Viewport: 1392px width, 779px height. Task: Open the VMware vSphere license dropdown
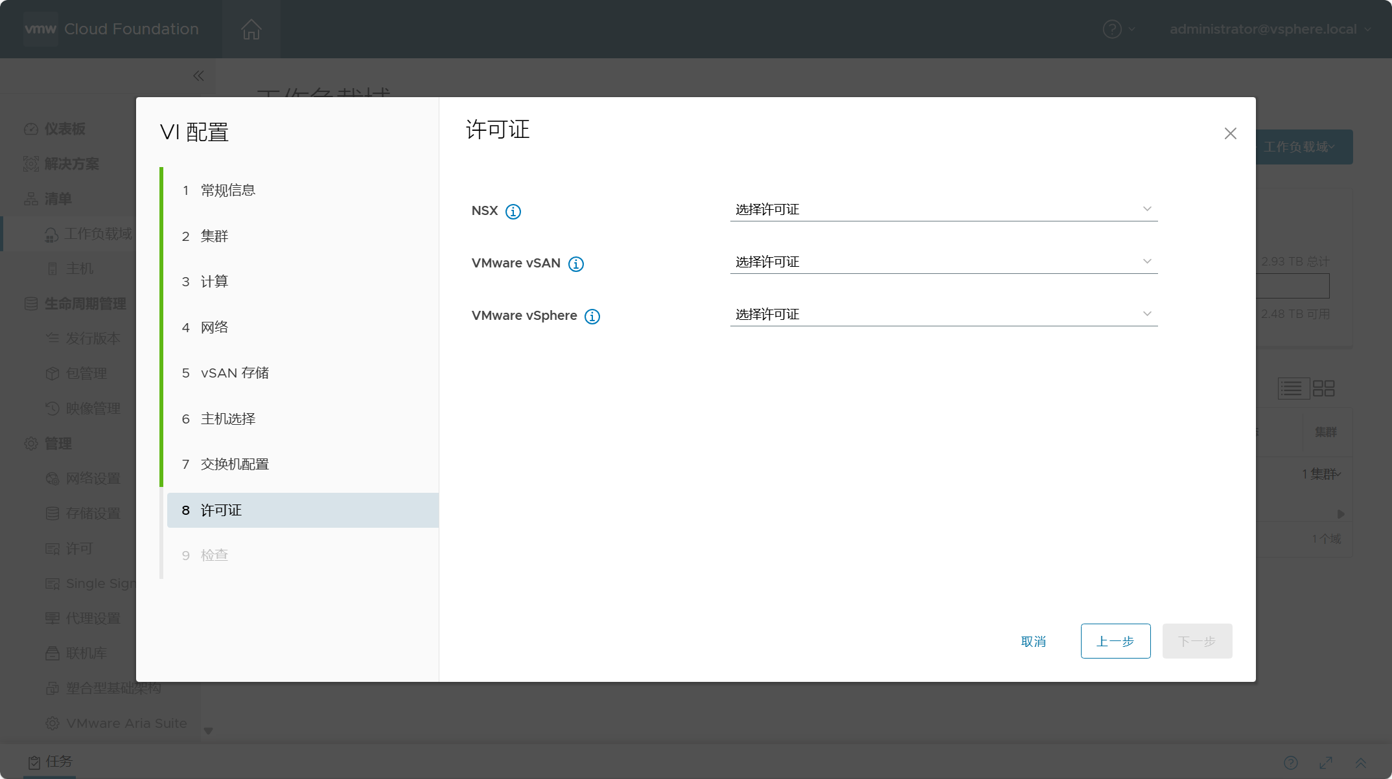[x=944, y=314]
